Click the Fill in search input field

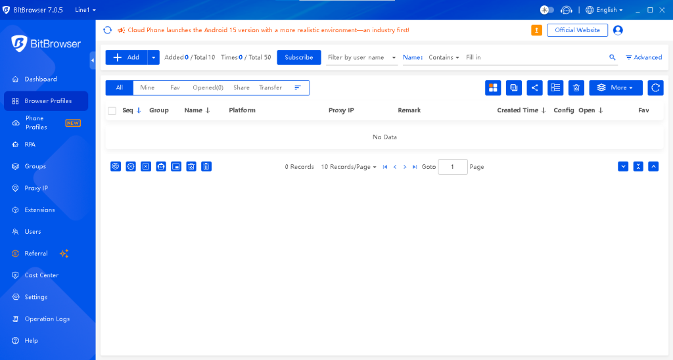[x=534, y=58]
